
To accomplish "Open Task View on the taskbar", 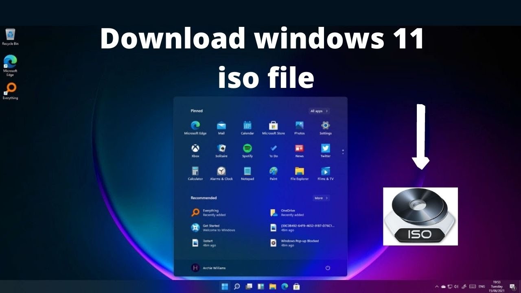I will (249, 286).
